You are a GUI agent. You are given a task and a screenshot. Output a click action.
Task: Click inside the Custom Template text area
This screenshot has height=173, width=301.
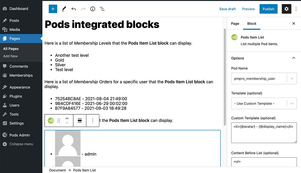point(264,132)
